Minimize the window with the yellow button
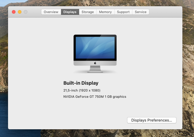The image size is (194, 137). tap(20, 12)
